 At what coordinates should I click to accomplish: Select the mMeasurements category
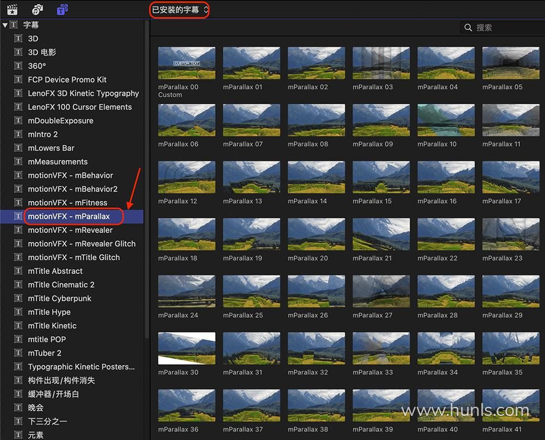click(58, 162)
